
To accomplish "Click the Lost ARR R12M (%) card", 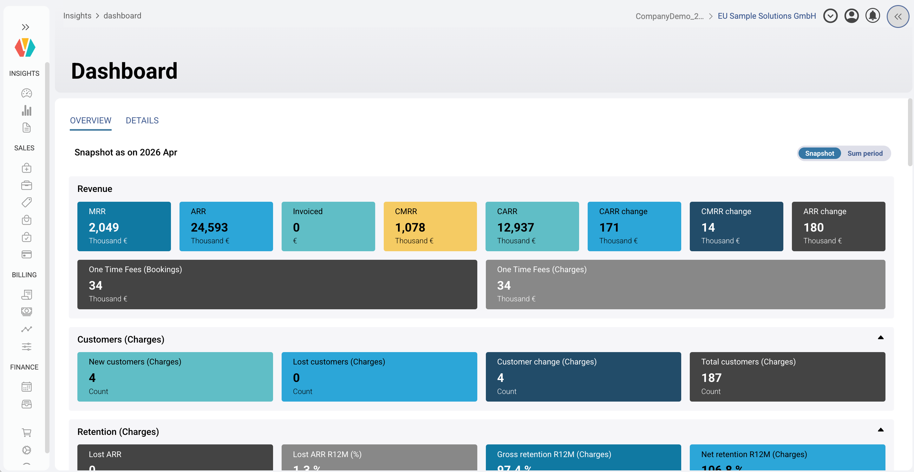I will [x=379, y=458].
